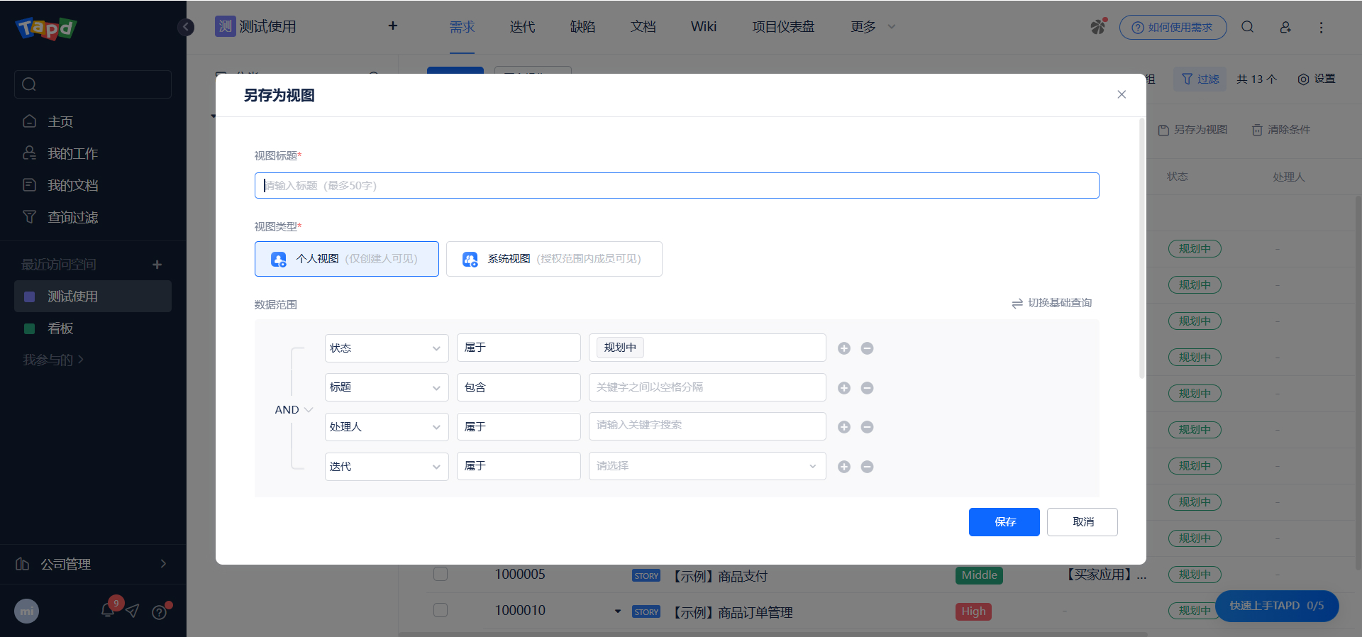Open the Wiki tab
The height and width of the screenshot is (637, 1362).
[704, 27]
